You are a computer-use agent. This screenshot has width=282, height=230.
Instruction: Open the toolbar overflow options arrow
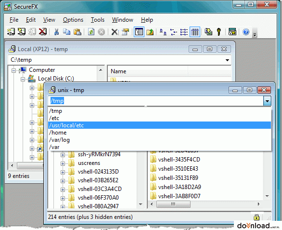click(255, 34)
